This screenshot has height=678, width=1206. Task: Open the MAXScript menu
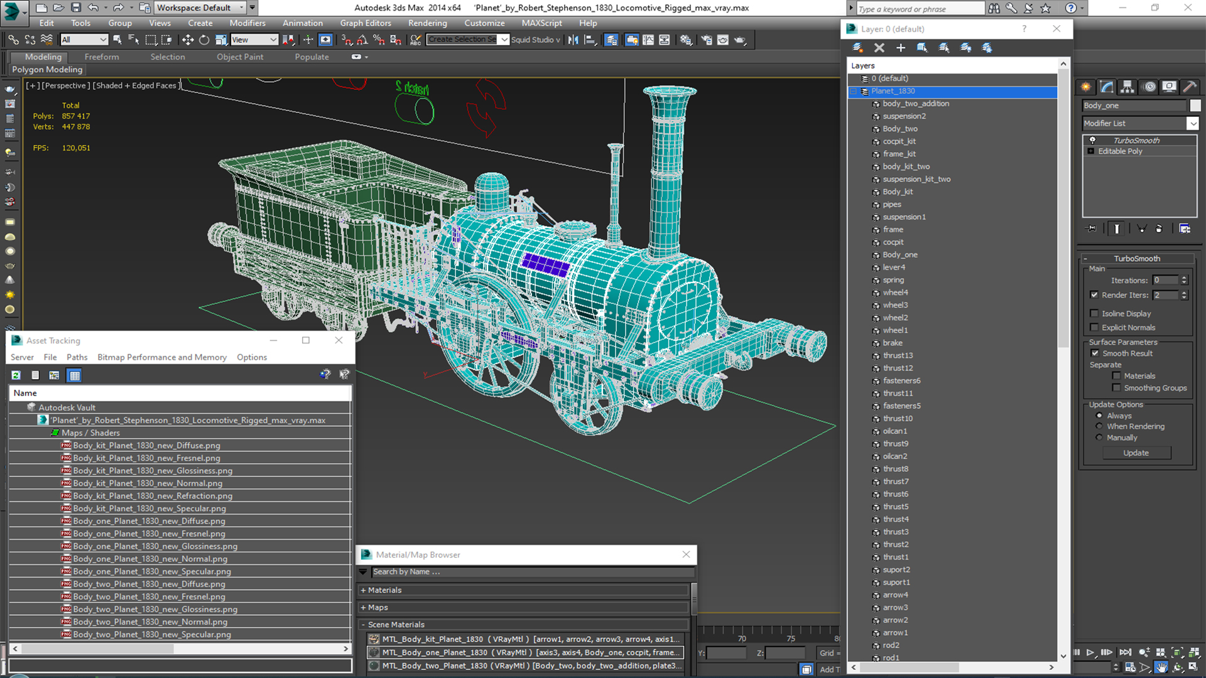tap(541, 23)
